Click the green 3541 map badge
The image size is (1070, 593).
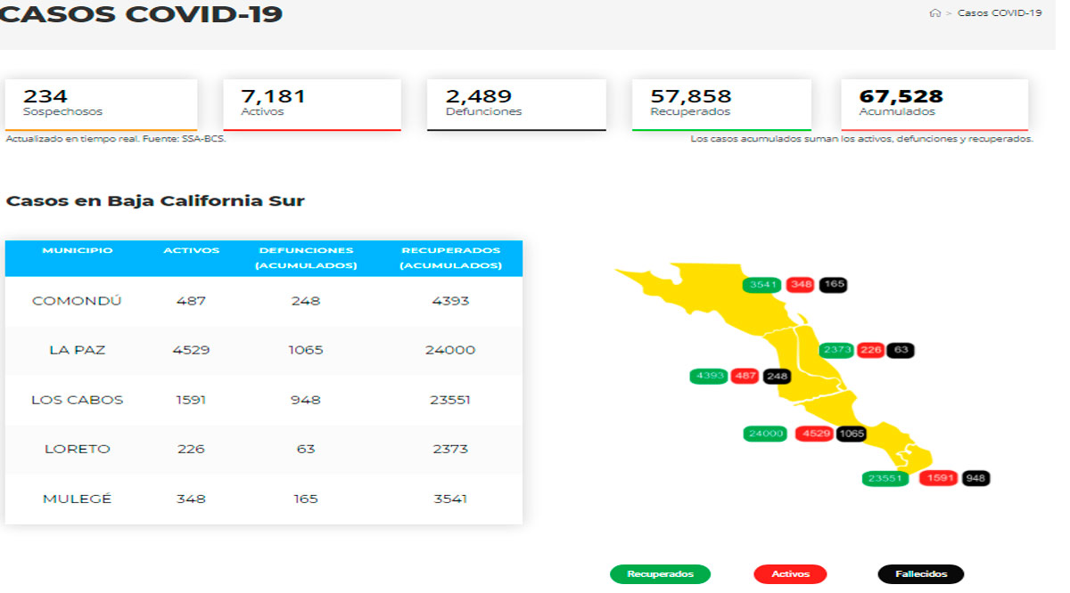point(762,285)
